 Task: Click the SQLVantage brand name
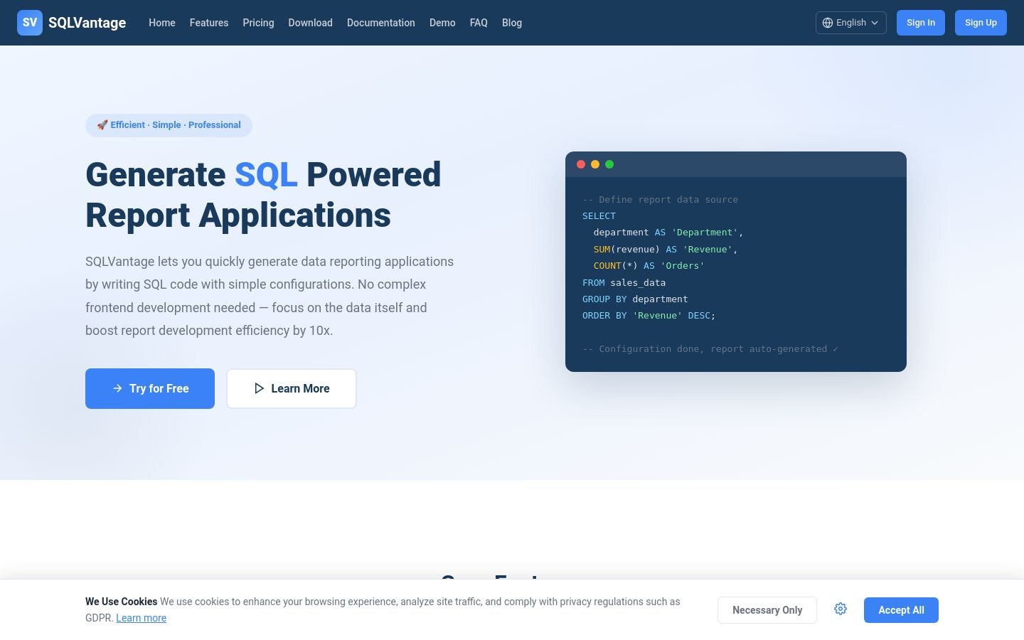(87, 23)
